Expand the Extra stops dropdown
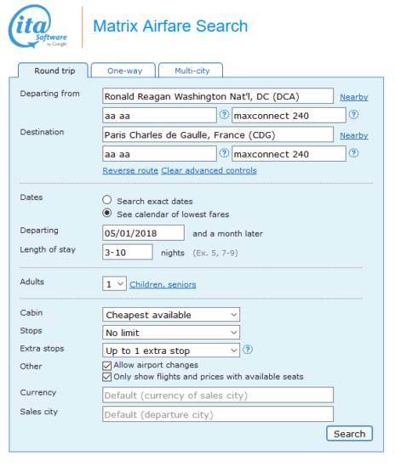The height and width of the screenshot is (468, 395). click(x=171, y=351)
